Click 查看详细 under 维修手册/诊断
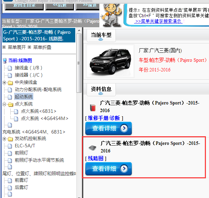209x198 pixels. click(109, 128)
